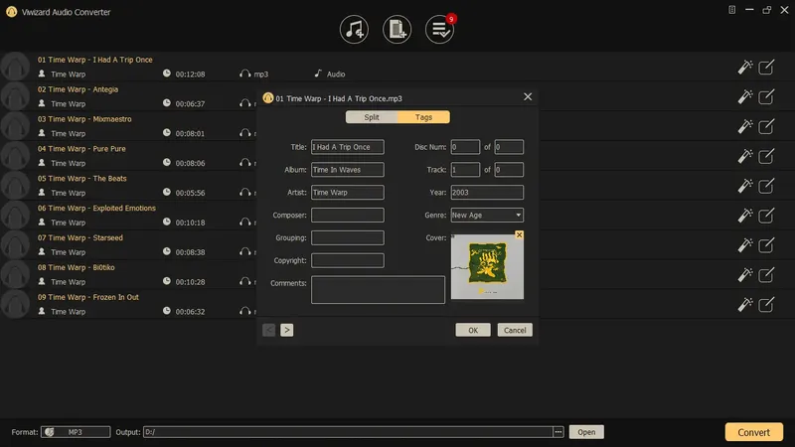The width and height of the screenshot is (795, 447).
Task: Select track '05 Time Warp - The Beats'
Action: [81, 179]
